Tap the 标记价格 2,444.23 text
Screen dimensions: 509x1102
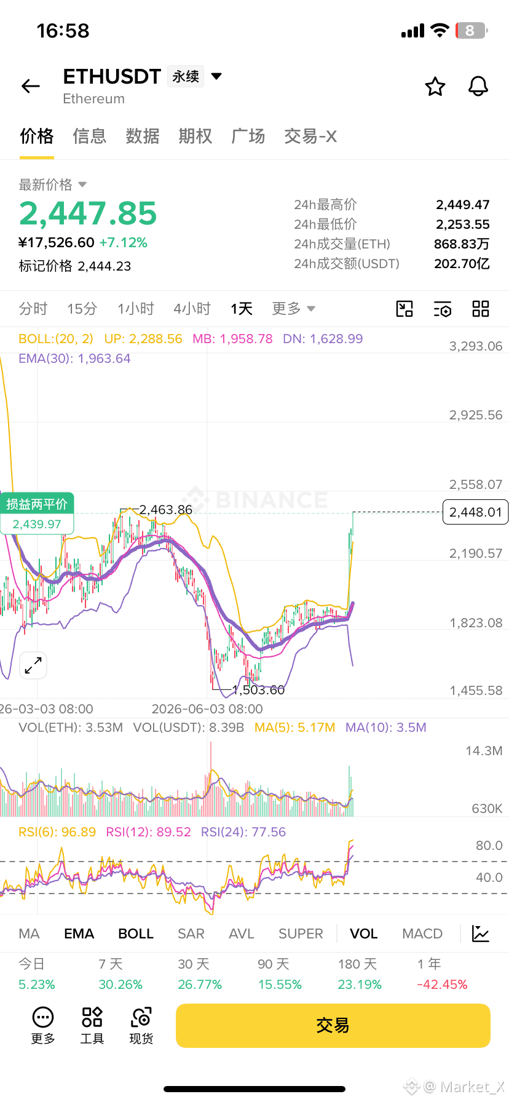click(75, 266)
